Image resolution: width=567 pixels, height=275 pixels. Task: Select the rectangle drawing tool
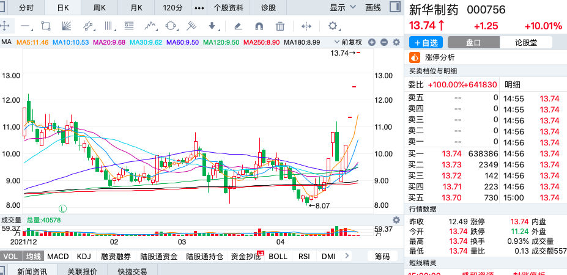point(45,26)
